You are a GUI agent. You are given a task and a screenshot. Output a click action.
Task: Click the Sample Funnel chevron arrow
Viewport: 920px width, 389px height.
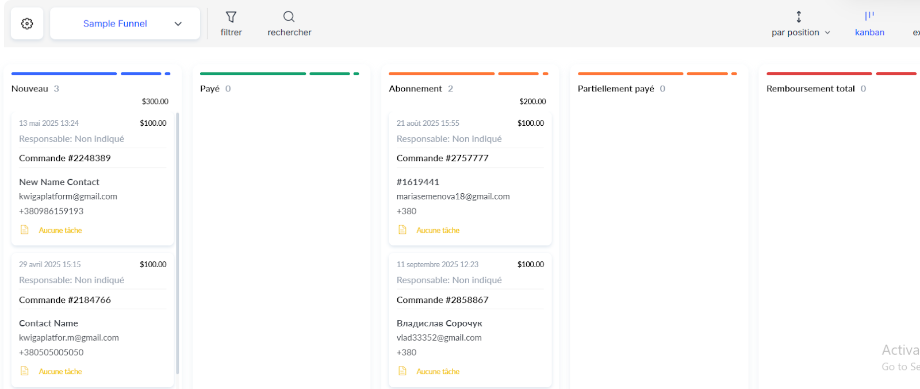pos(178,24)
